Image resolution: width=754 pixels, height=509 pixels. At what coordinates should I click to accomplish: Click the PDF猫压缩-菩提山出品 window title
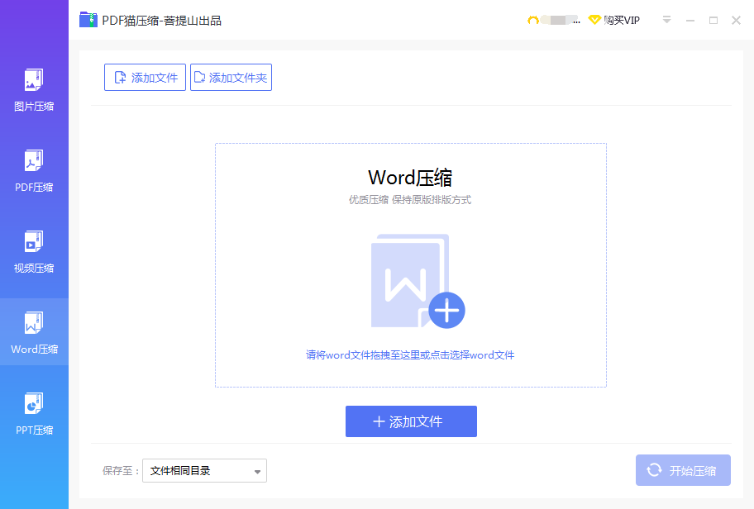click(161, 21)
